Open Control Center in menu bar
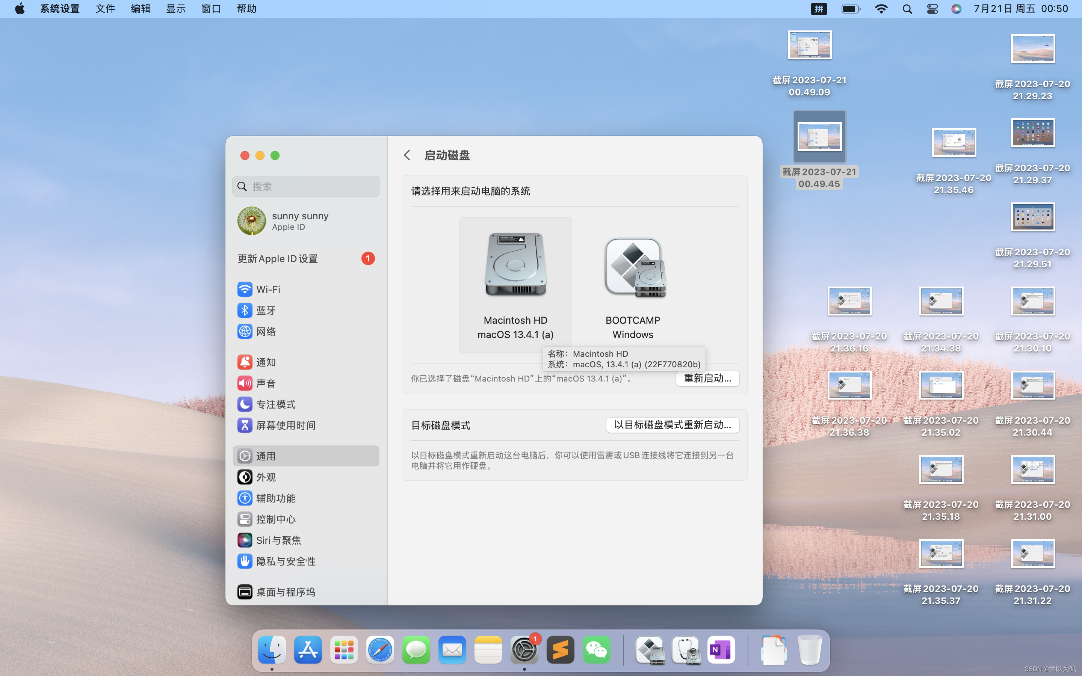Screen dimensions: 1082x676 (932, 9)
